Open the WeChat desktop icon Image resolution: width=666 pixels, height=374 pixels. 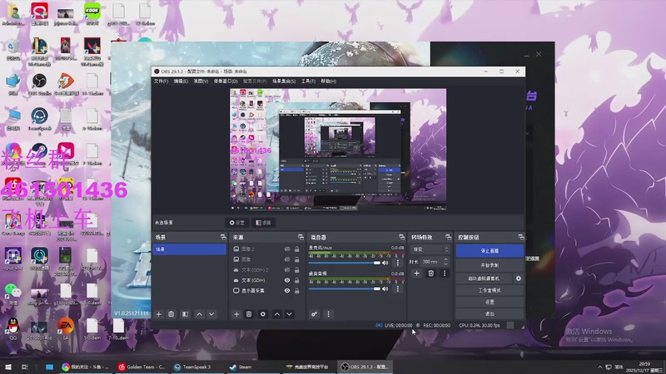coord(13,294)
